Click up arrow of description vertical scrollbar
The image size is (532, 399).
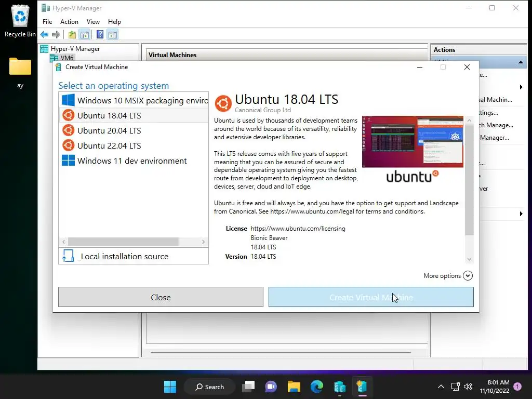[x=469, y=120]
